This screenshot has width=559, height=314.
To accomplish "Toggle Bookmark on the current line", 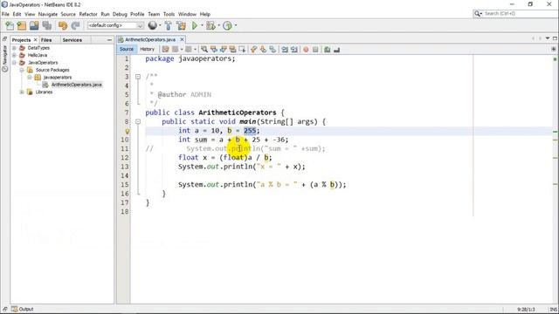I will click(273, 50).
